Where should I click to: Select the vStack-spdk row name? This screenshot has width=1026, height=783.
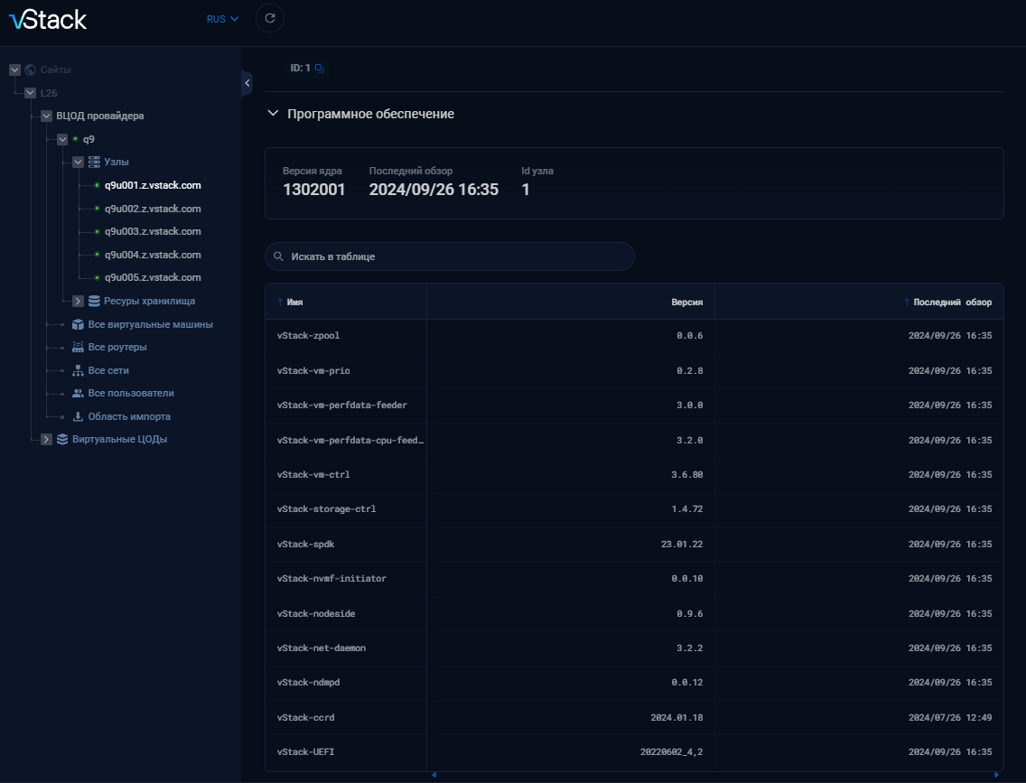305,545
